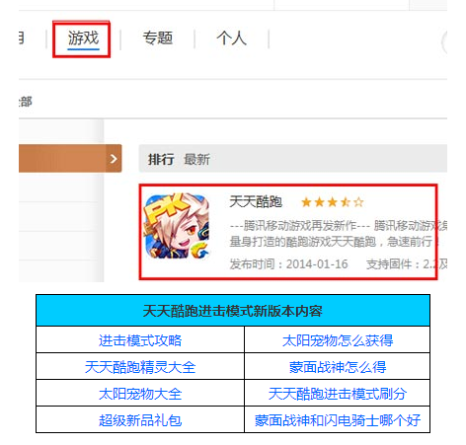Open 进击模式攻略 link

click(x=140, y=340)
